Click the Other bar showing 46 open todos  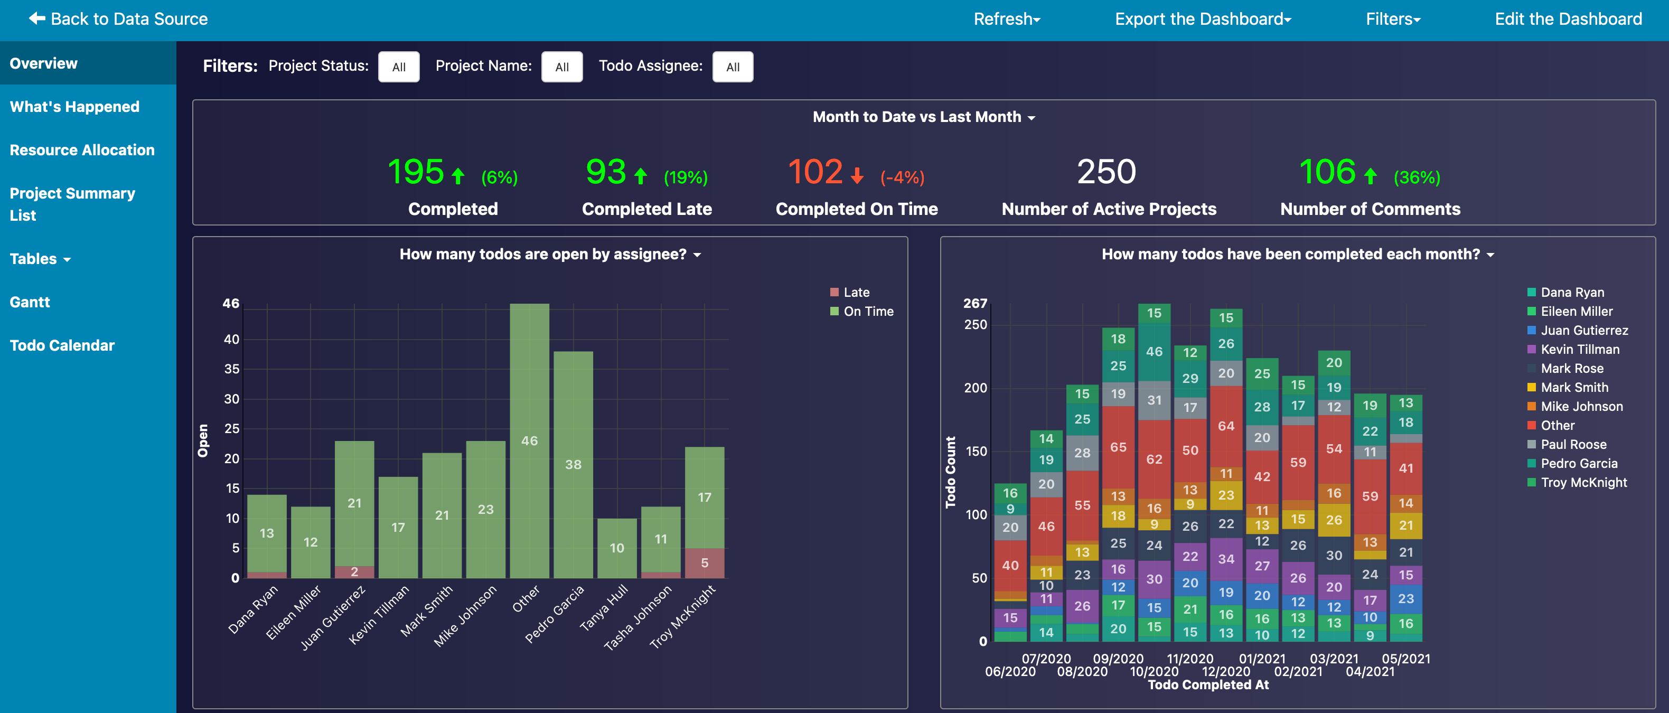[529, 440]
